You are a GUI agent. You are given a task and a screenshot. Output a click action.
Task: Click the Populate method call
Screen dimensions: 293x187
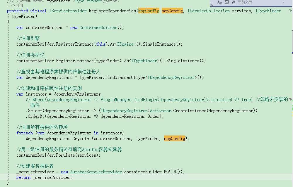(65, 155)
